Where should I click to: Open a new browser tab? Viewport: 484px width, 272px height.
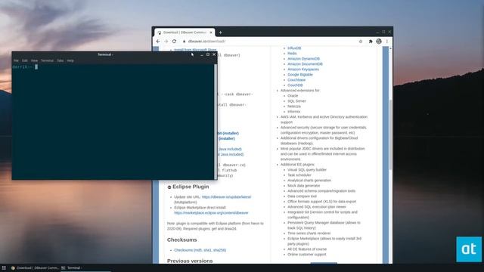coord(220,32)
